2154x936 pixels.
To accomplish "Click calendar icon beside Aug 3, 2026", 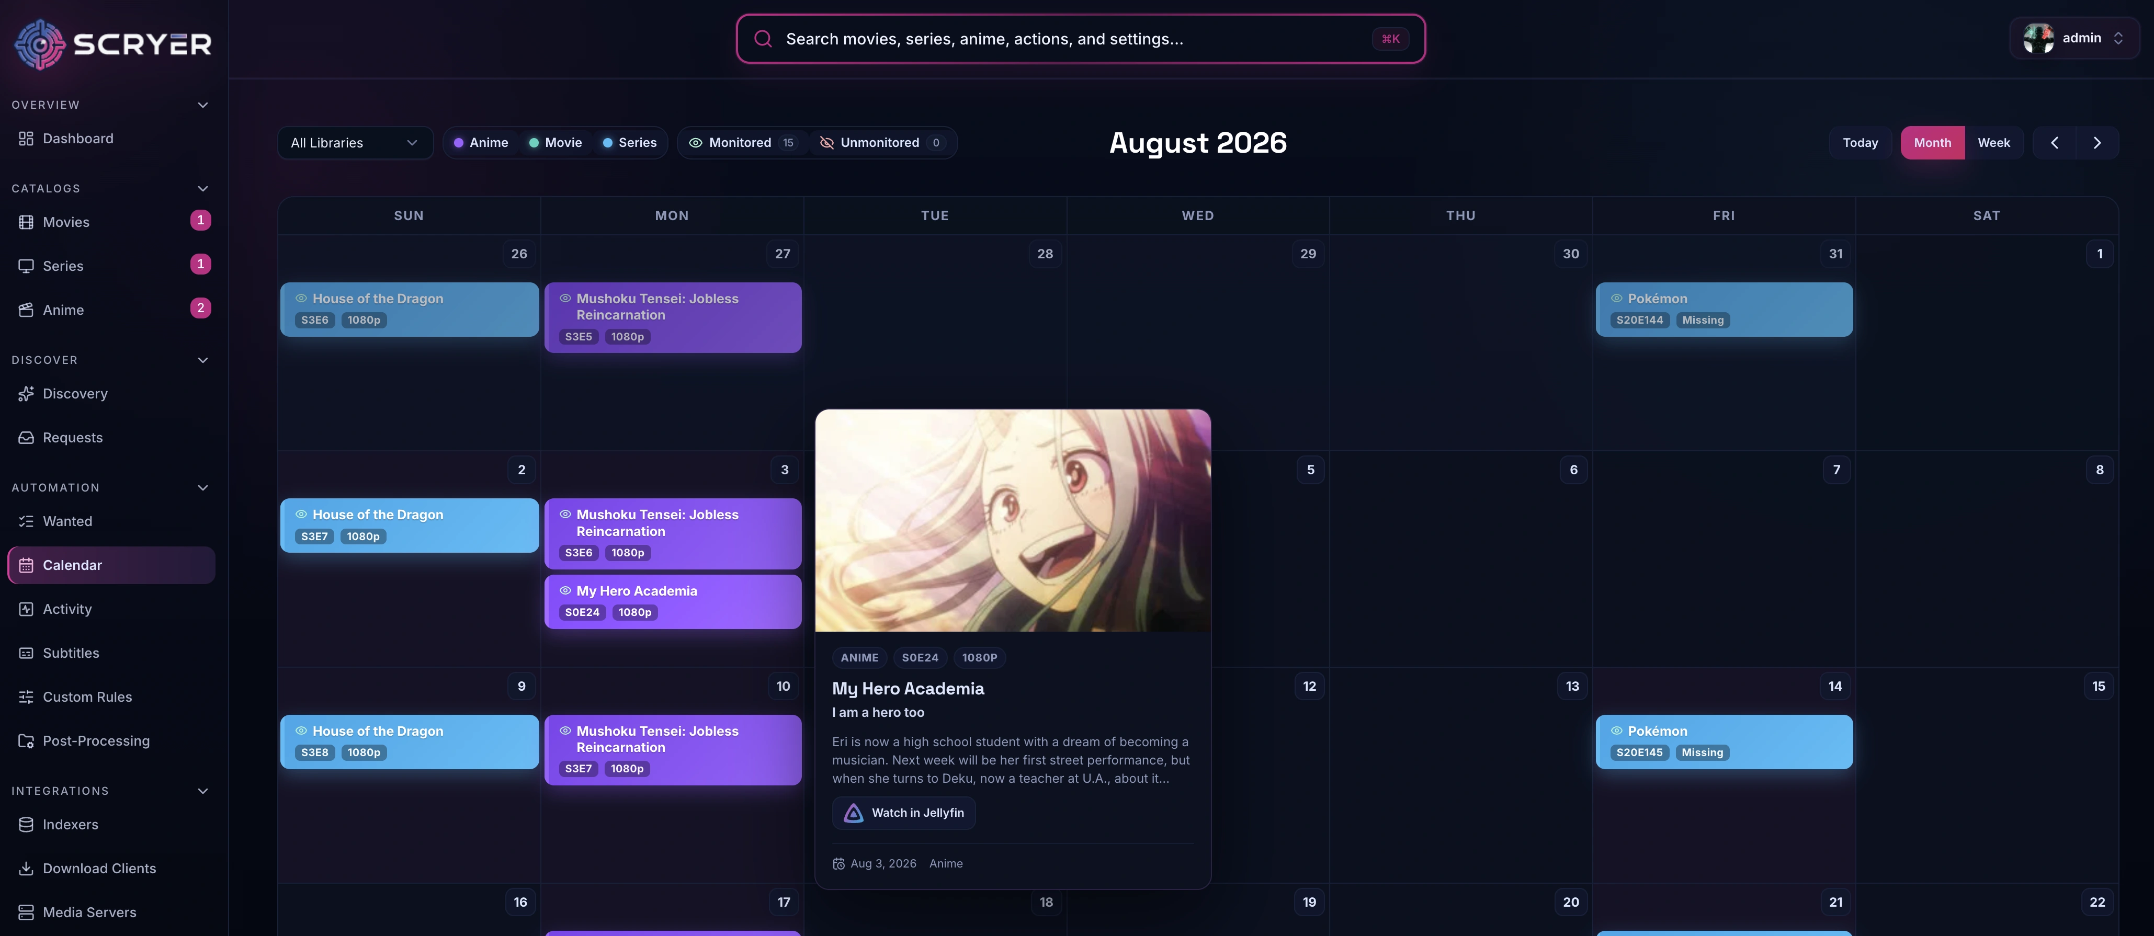I will (x=838, y=864).
